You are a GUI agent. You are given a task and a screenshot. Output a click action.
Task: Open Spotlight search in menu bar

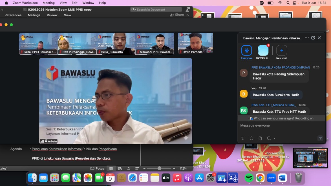(x=288, y=3)
